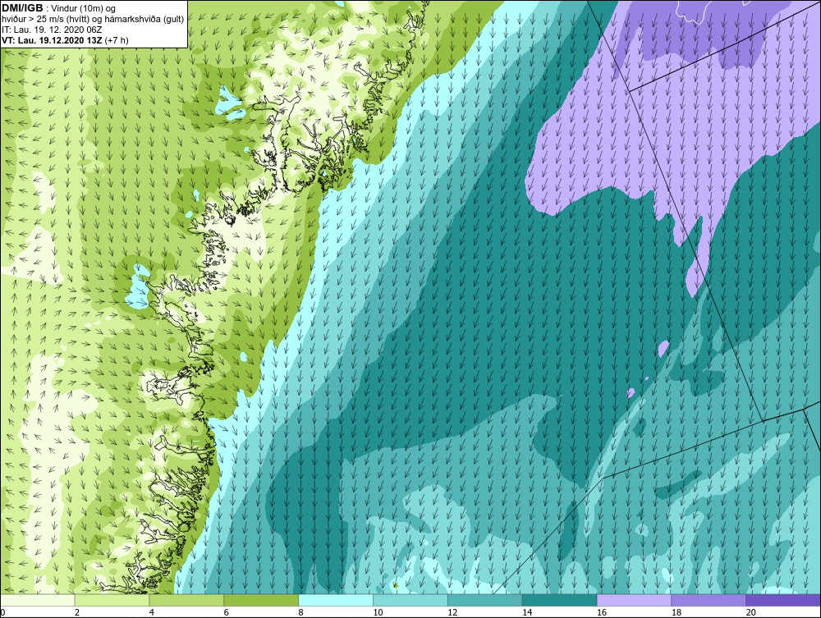Image resolution: width=821 pixels, height=618 pixels.
Task: Click the 10–12 m/s light teal legend swatch
Action: [x=410, y=600]
